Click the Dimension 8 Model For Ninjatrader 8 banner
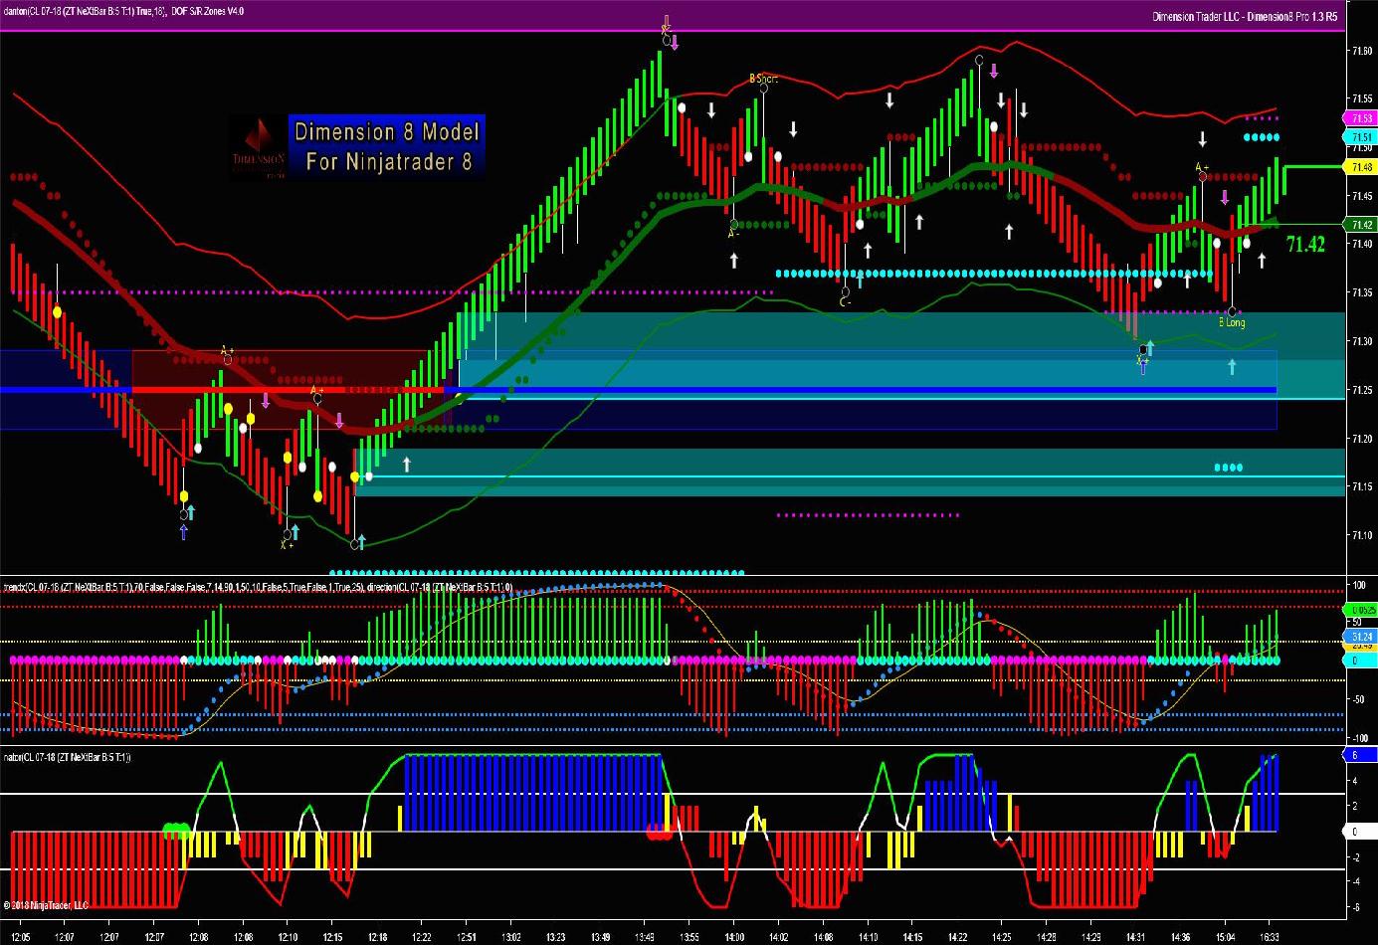This screenshot has height=945, width=1378. 387,146
